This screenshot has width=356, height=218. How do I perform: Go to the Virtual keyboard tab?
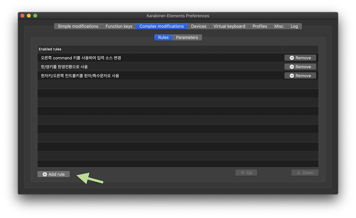[x=229, y=26]
